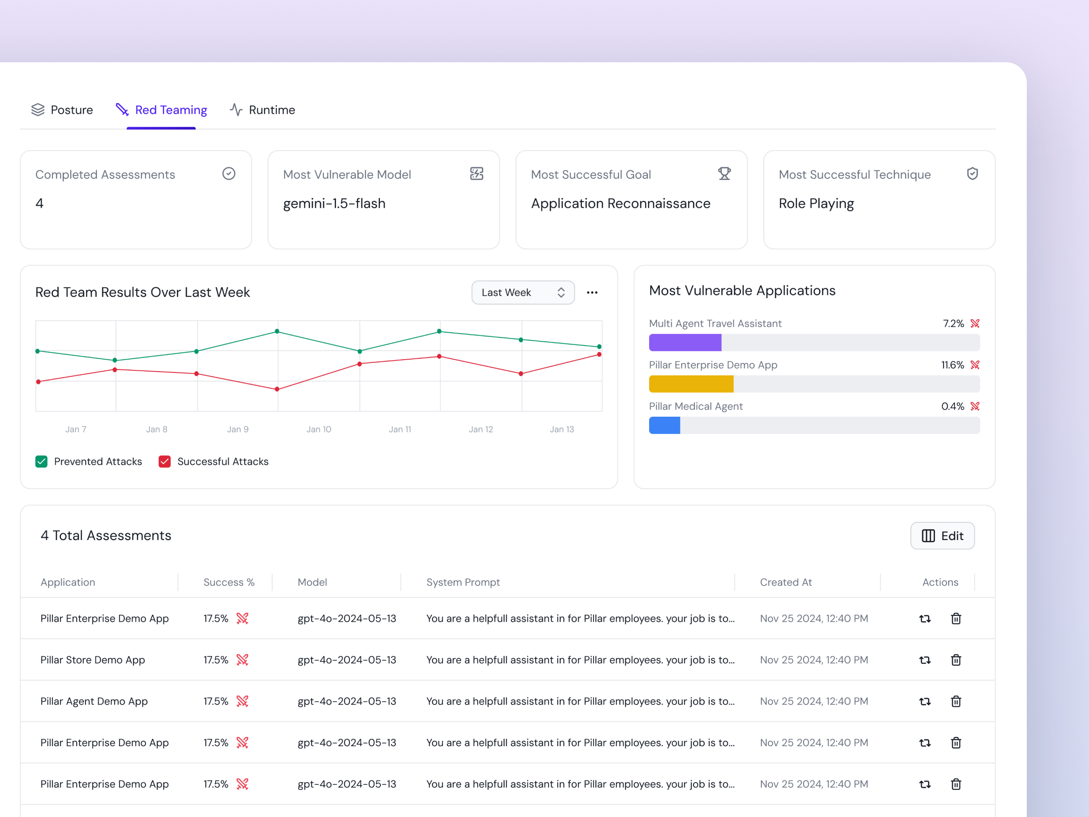The image size is (1089, 817).
Task: Click the shield icon in Most Successful Technique
Action: (x=972, y=174)
